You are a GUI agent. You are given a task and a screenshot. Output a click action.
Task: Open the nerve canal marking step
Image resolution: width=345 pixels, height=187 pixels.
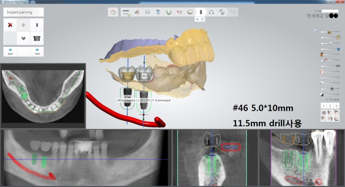tap(179, 12)
